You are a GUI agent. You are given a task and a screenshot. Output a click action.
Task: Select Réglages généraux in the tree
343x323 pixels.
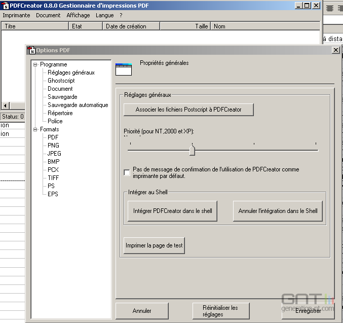click(x=71, y=73)
